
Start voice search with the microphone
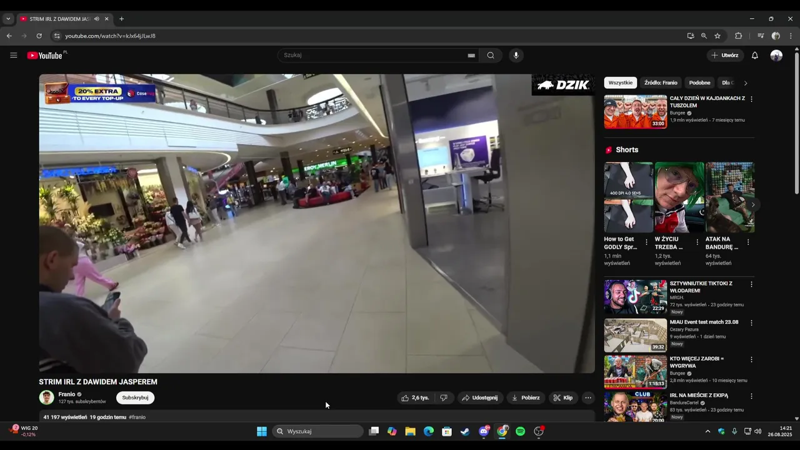516,55
